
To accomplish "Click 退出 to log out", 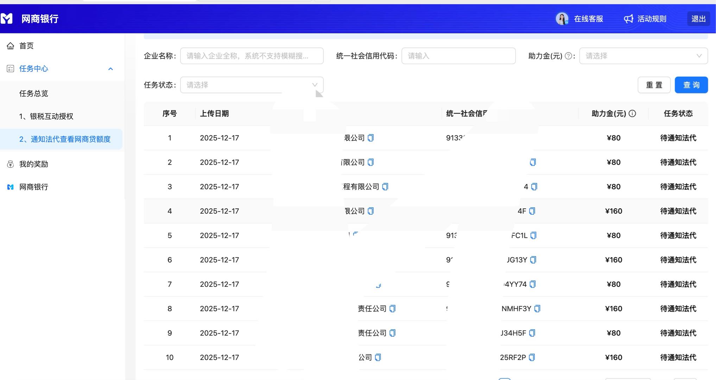I will [x=698, y=19].
